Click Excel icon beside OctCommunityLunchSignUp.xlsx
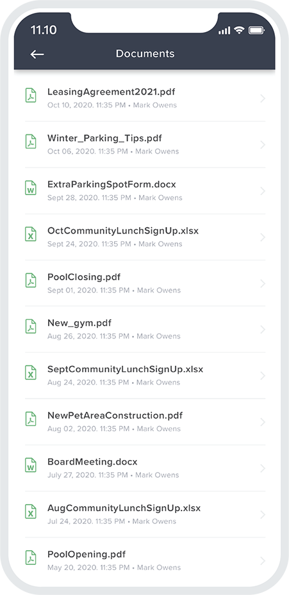Image resolution: width=289 pixels, height=595 pixels. point(31,234)
